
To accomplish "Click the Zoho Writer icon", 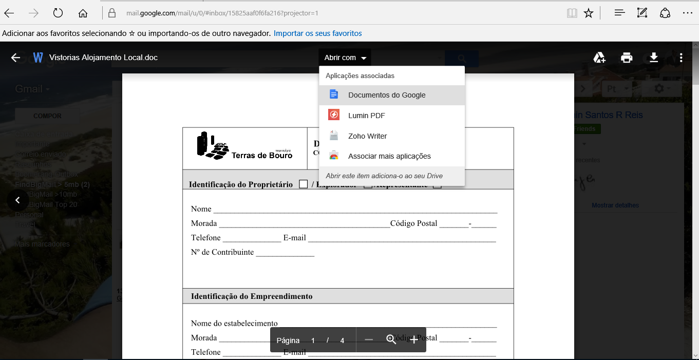I will tap(334, 136).
